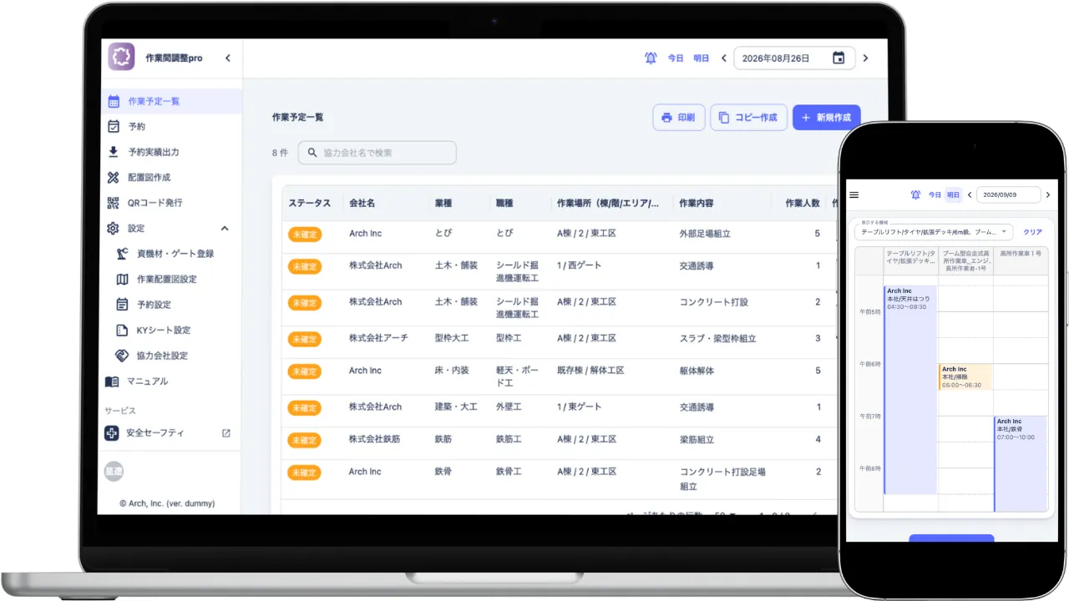The image size is (1069, 601).
Task: Click クリア on the phone
Action: (1033, 232)
